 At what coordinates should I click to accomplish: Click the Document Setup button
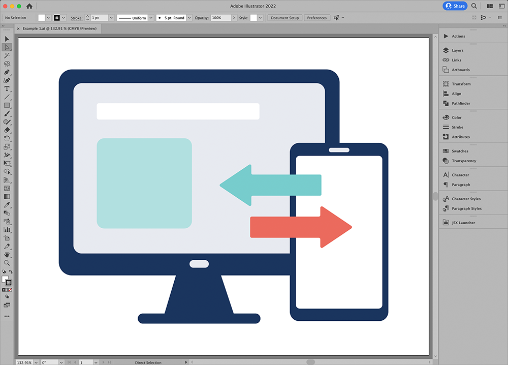tap(285, 18)
